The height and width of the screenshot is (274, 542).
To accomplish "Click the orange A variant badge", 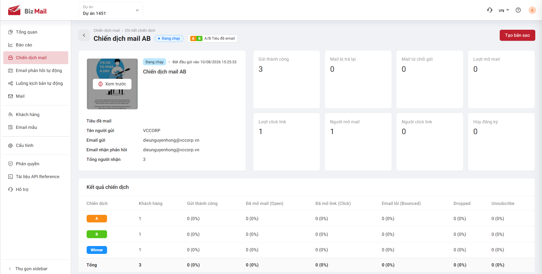I will coord(97,219).
